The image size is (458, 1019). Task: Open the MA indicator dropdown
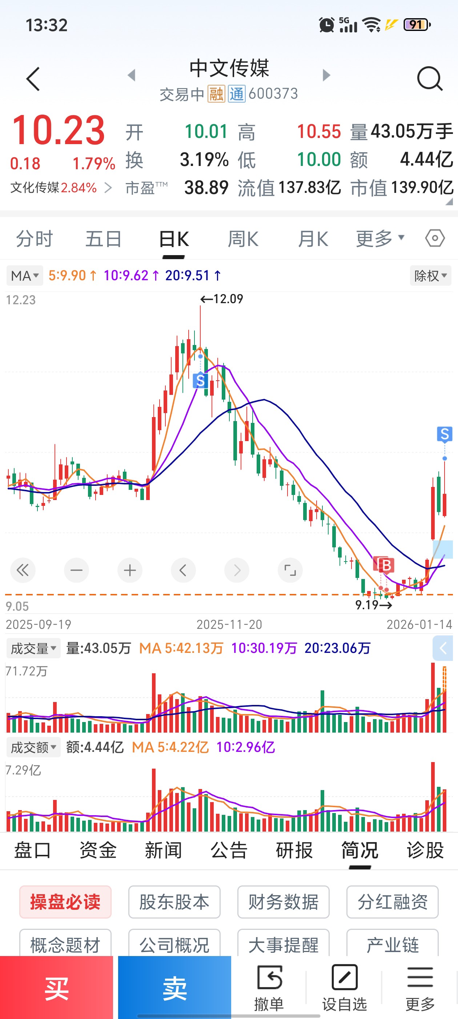tap(25, 275)
